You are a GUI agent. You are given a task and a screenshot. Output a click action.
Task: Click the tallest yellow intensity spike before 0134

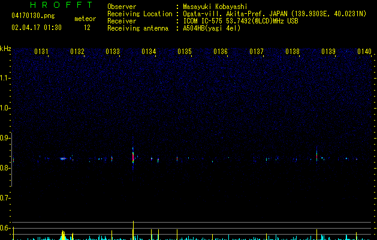point(133,230)
